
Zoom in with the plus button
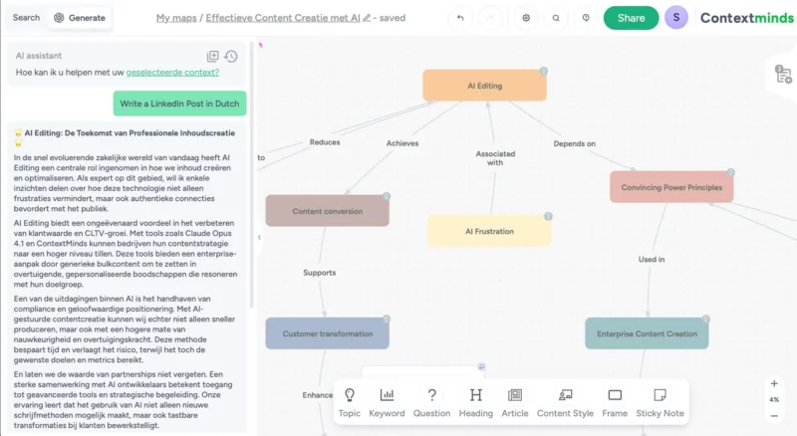[774, 383]
